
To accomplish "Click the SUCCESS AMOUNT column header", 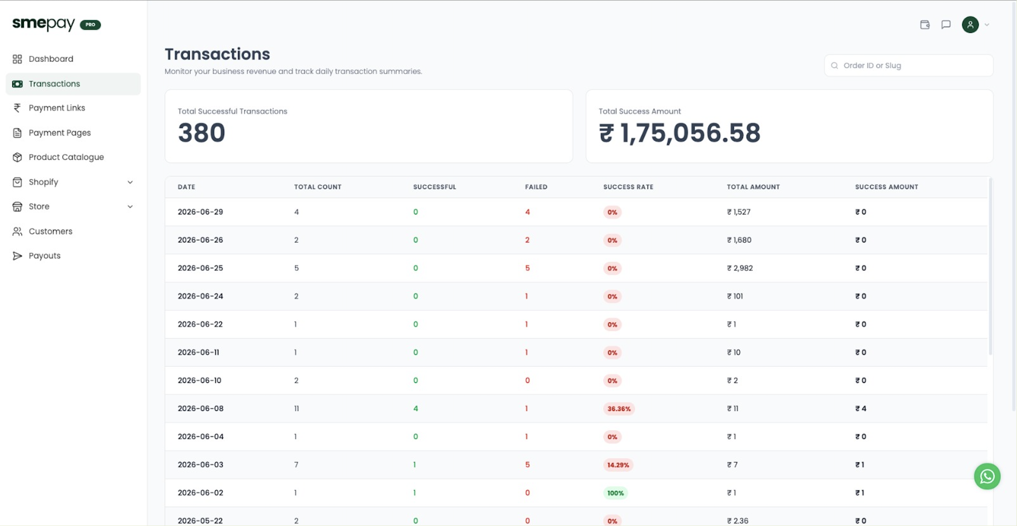I will [x=886, y=187].
